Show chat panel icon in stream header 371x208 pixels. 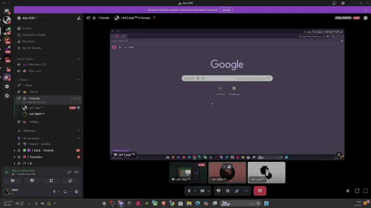pos(365,18)
